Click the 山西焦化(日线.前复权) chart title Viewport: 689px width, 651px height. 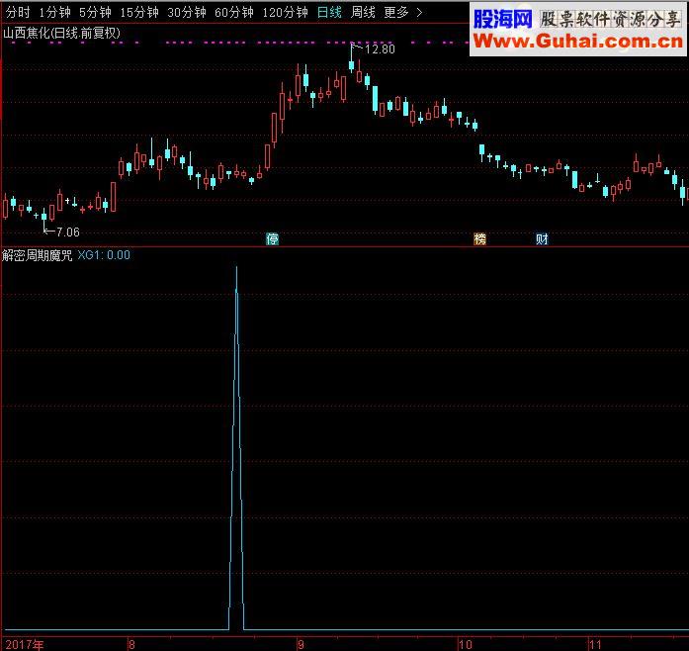[x=61, y=33]
